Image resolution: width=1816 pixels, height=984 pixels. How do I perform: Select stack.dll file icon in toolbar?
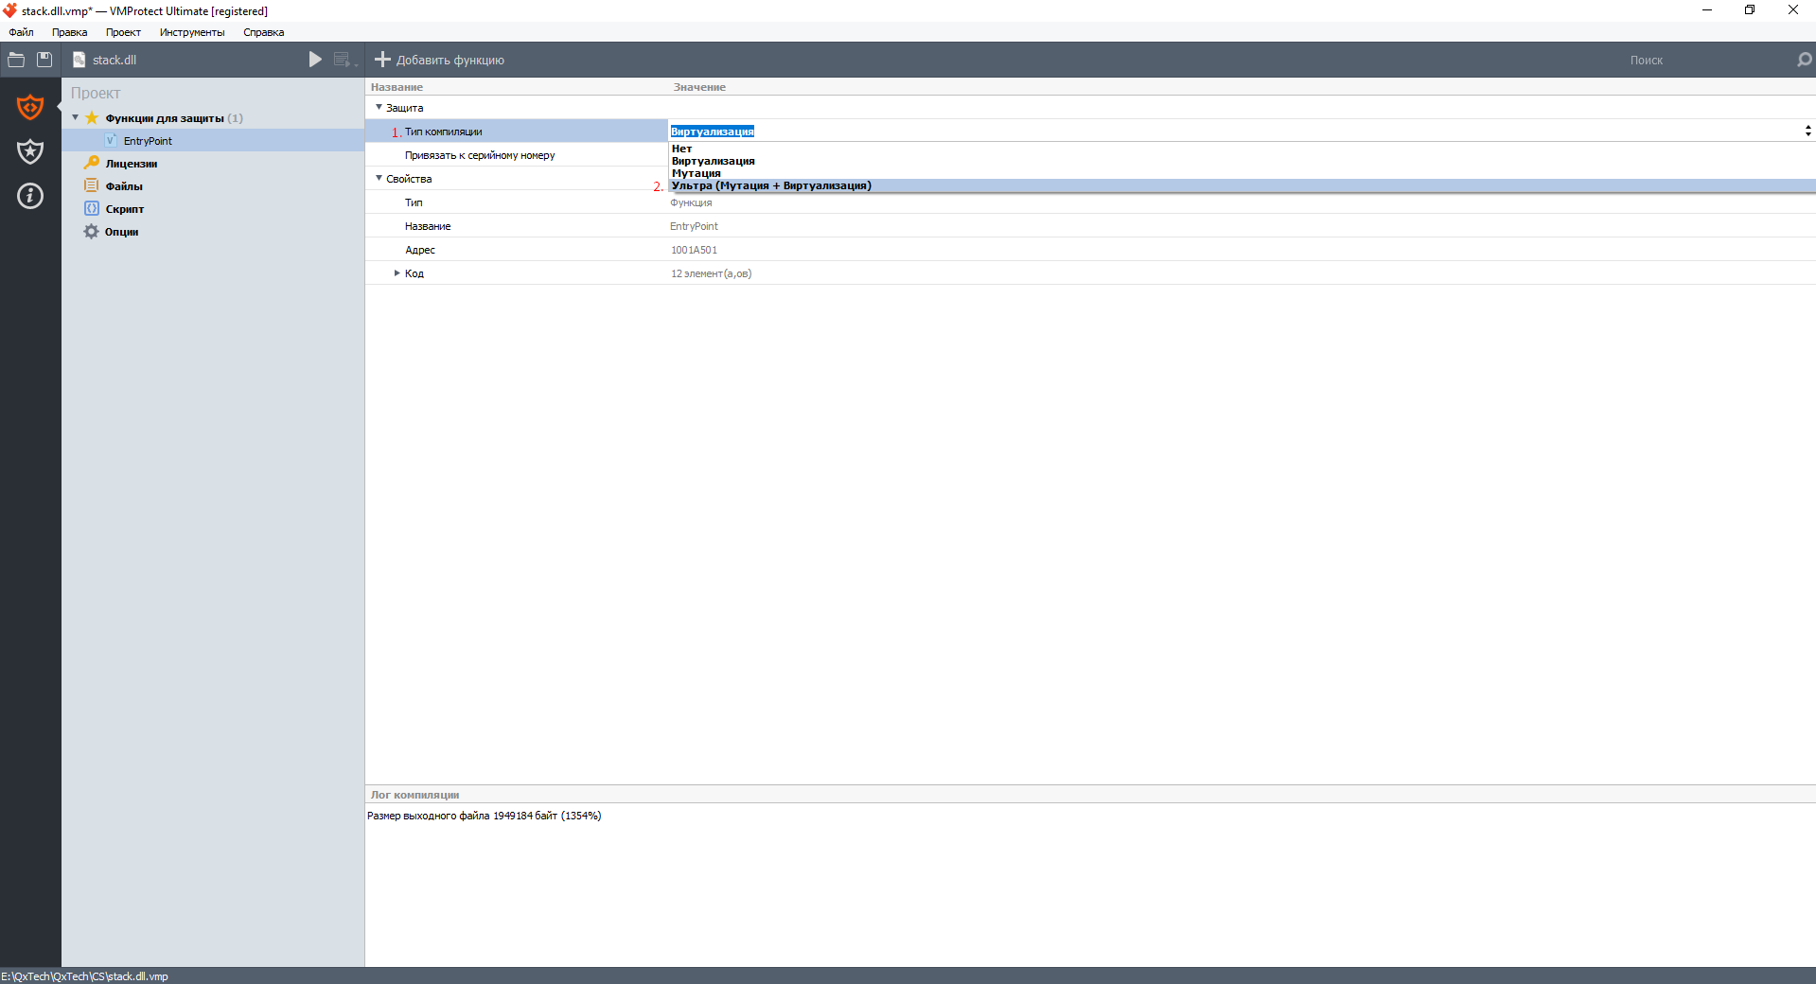(x=79, y=60)
